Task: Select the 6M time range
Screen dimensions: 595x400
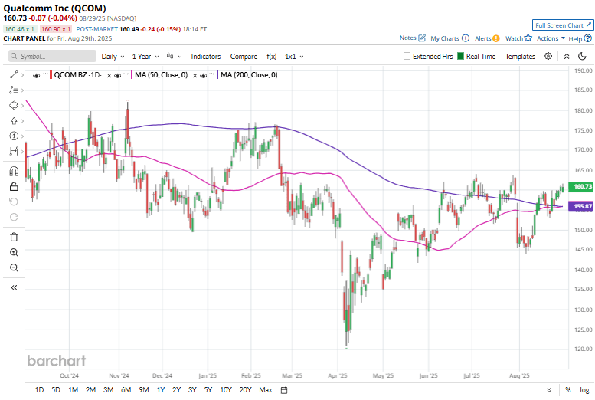Action: [126, 390]
